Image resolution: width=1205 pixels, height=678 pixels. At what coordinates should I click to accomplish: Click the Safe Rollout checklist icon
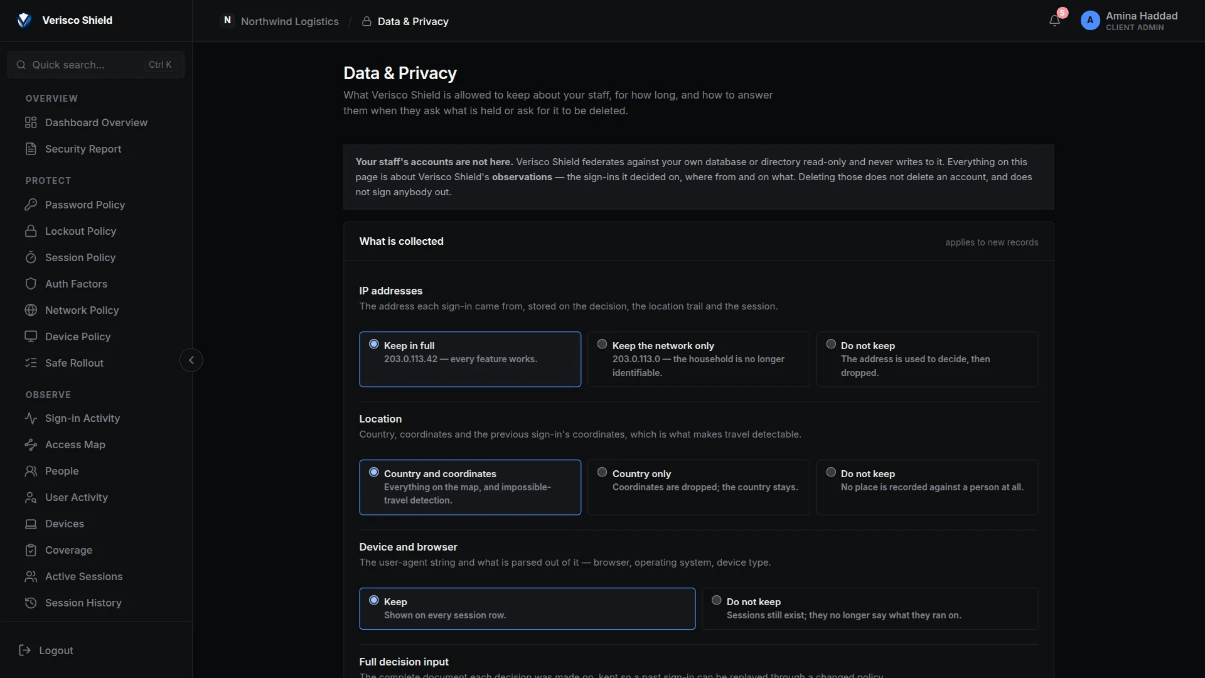(31, 363)
